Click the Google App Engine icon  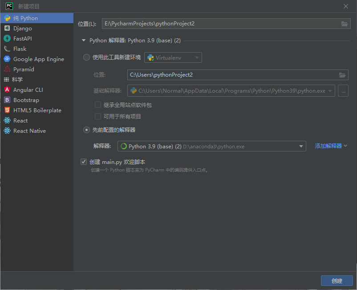pos(7,59)
